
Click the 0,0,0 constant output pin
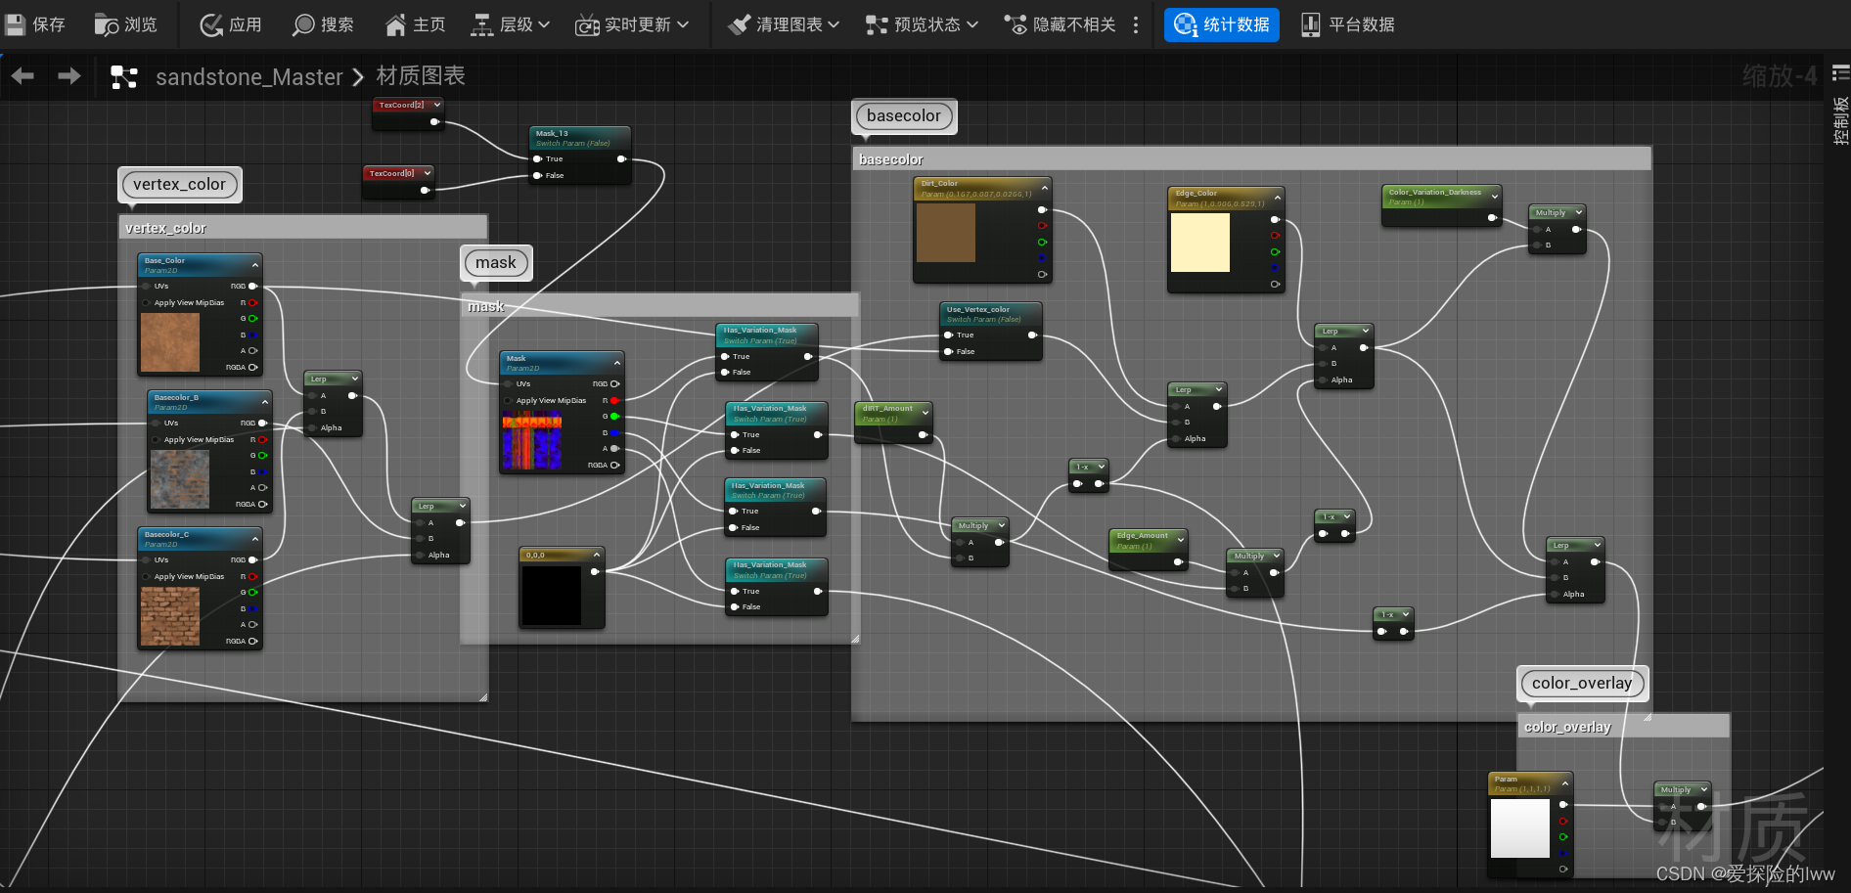pos(595,571)
